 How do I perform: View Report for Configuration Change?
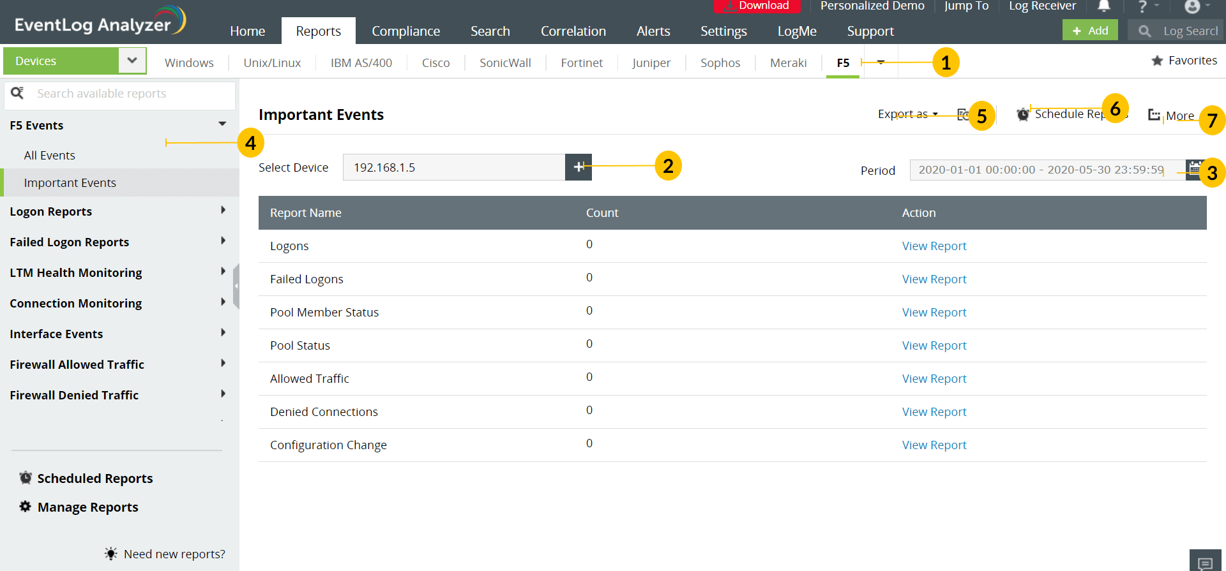pyautogui.click(x=934, y=445)
